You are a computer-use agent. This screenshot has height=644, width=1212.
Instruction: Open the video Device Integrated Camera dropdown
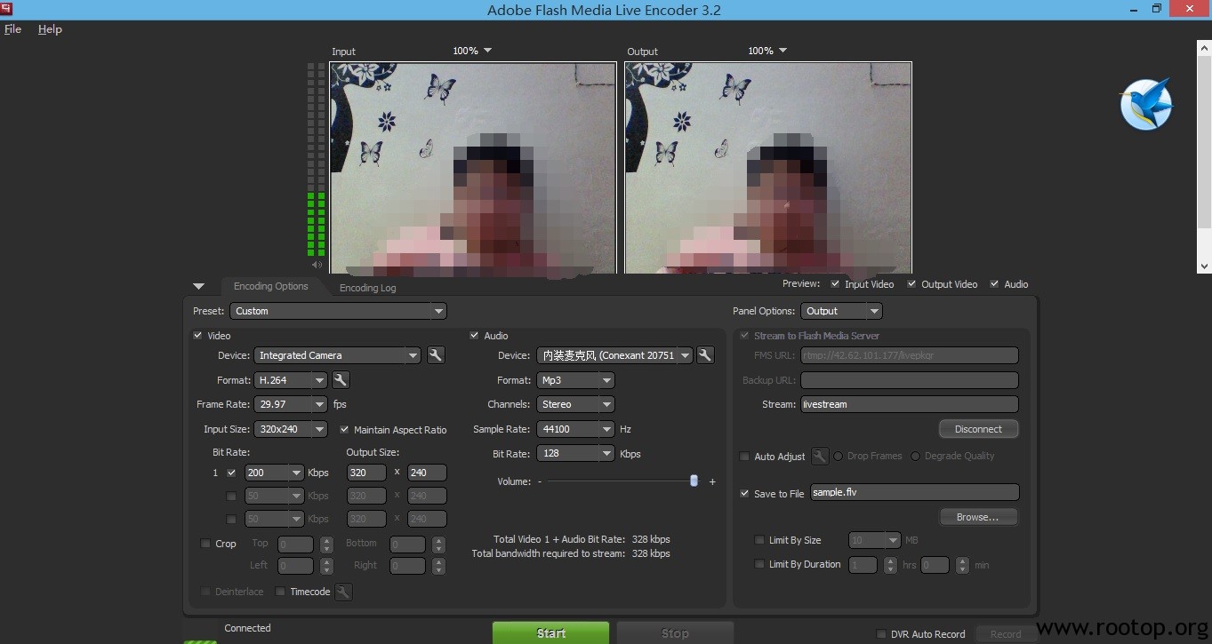[x=337, y=355]
